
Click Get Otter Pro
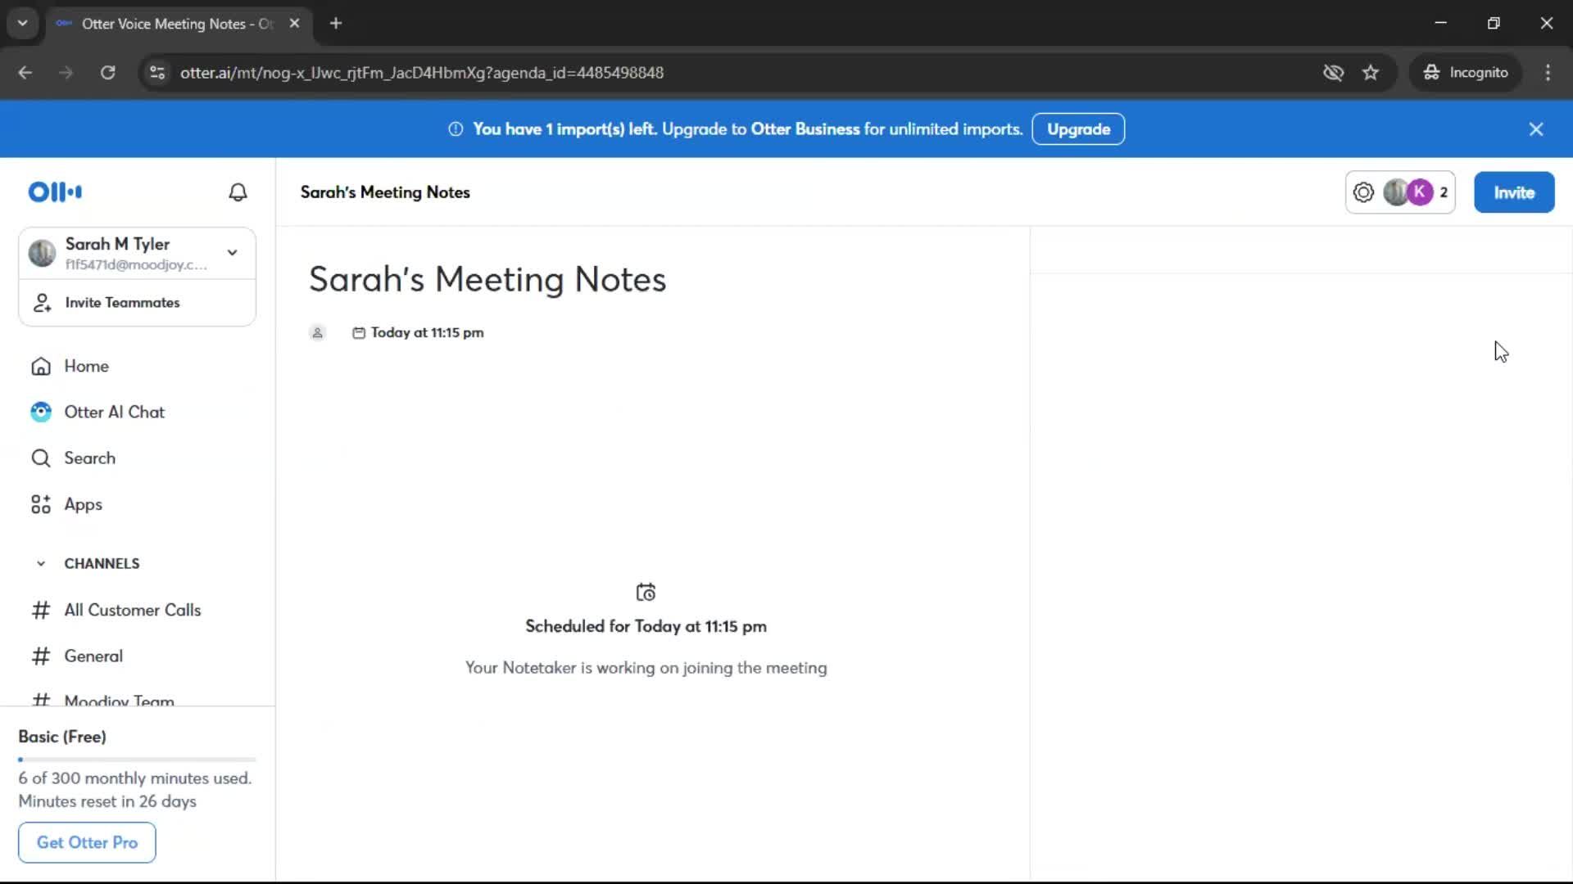pyautogui.click(x=87, y=842)
